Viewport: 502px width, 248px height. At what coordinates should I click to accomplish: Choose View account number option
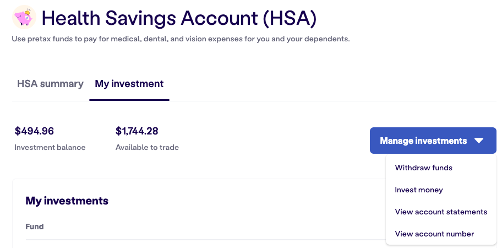[434, 234]
